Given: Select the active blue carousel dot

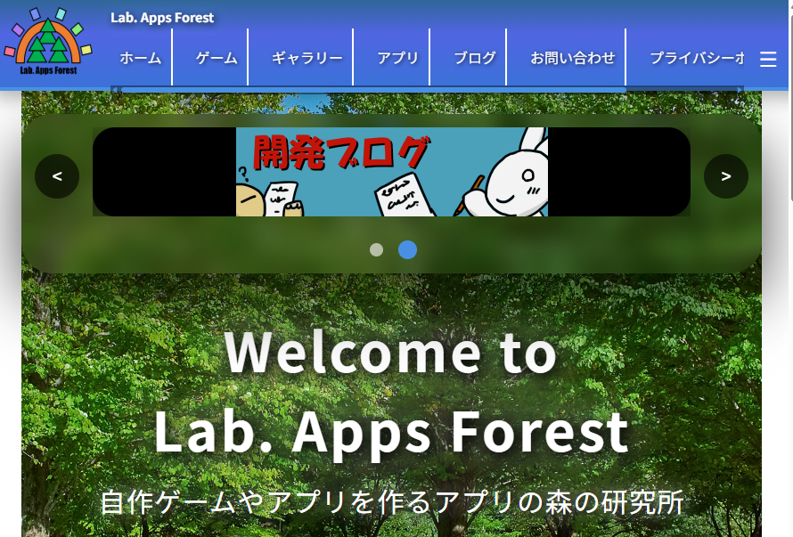Looking at the screenshot, I should pos(407,249).
